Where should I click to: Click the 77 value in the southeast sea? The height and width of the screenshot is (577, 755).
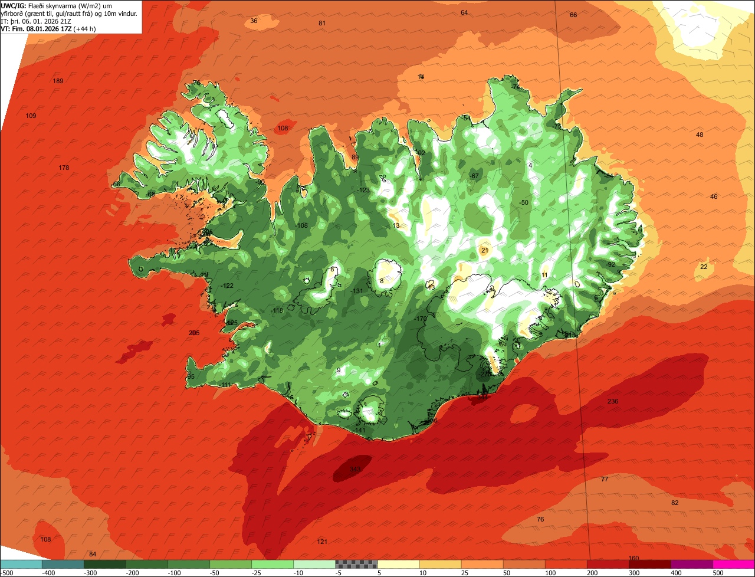605,479
